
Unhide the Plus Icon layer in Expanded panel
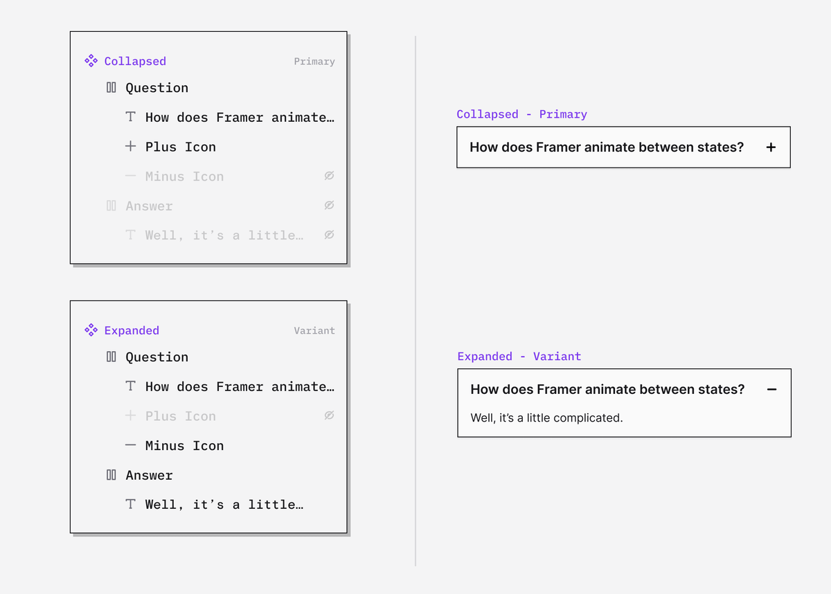pyautogui.click(x=329, y=416)
